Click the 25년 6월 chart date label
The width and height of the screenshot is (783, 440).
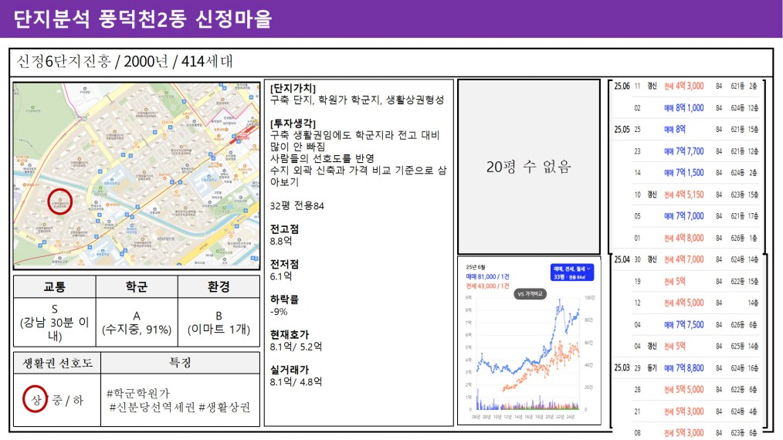(x=476, y=267)
